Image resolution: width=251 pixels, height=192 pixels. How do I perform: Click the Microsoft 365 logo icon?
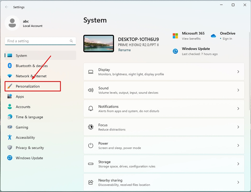(x=175, y=36)
